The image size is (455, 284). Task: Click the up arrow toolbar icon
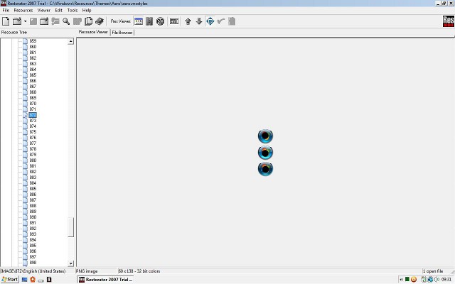pyautogui.click(x=188, y=21)
